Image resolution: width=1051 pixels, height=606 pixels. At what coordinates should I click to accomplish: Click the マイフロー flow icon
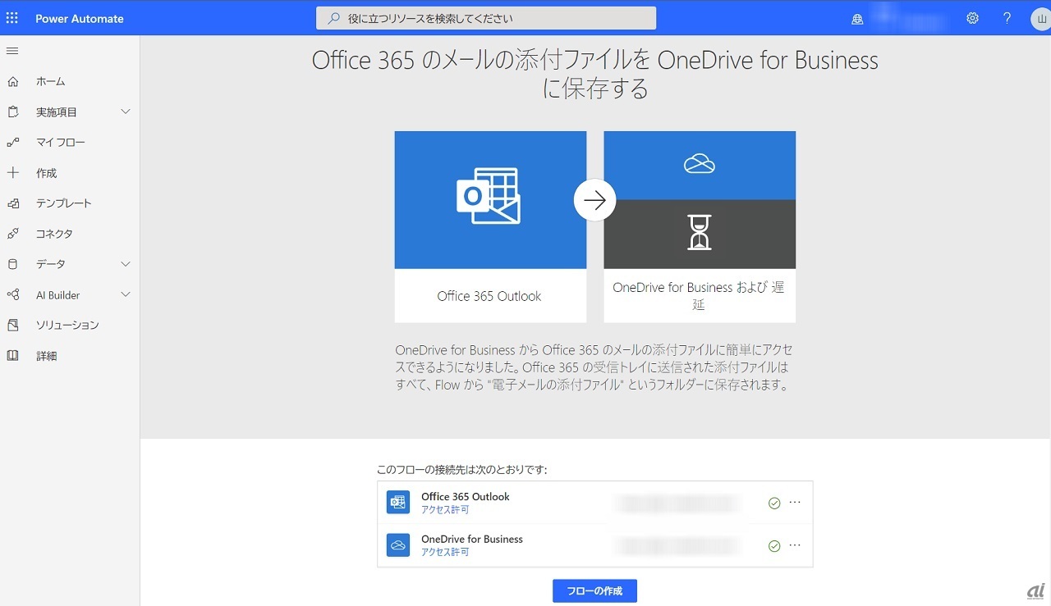coord(12,142)
